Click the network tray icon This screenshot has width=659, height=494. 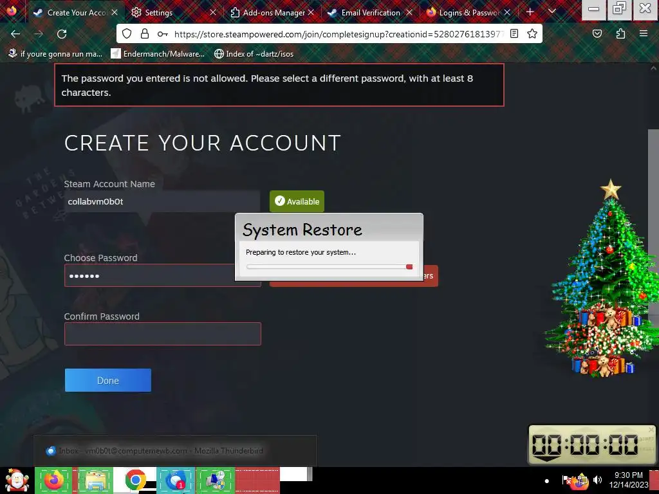click(x=582, y=480)
